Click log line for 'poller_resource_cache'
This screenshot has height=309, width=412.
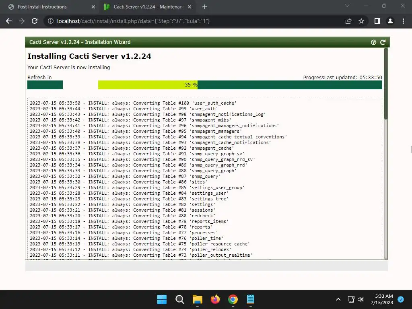pyautogui.click(x=140, y=244)
